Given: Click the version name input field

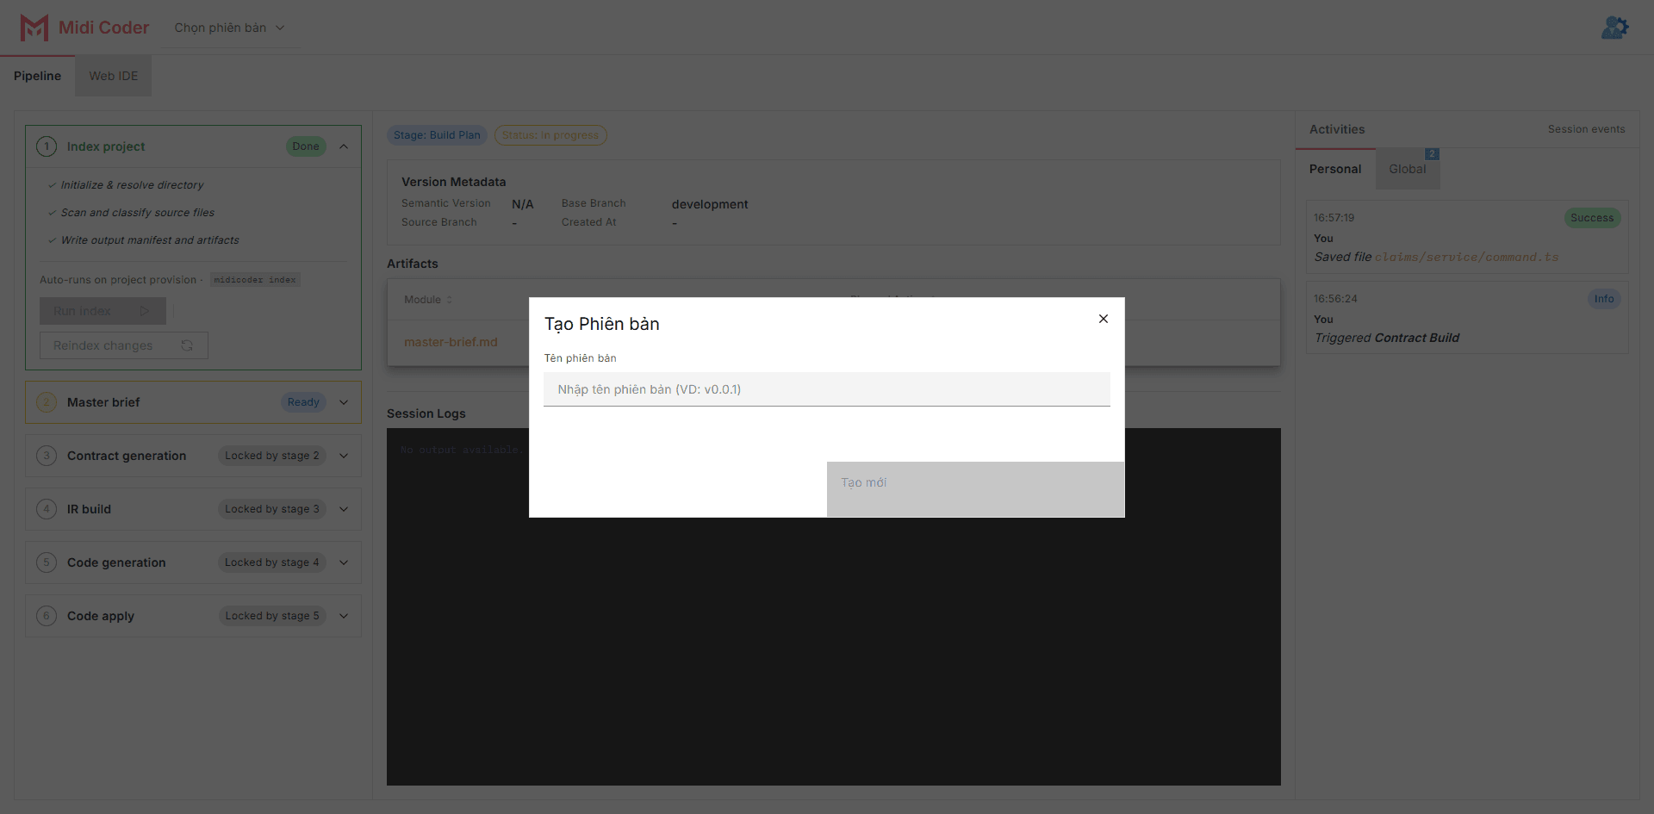Looking at the screenshot, I should coord(826,389).
